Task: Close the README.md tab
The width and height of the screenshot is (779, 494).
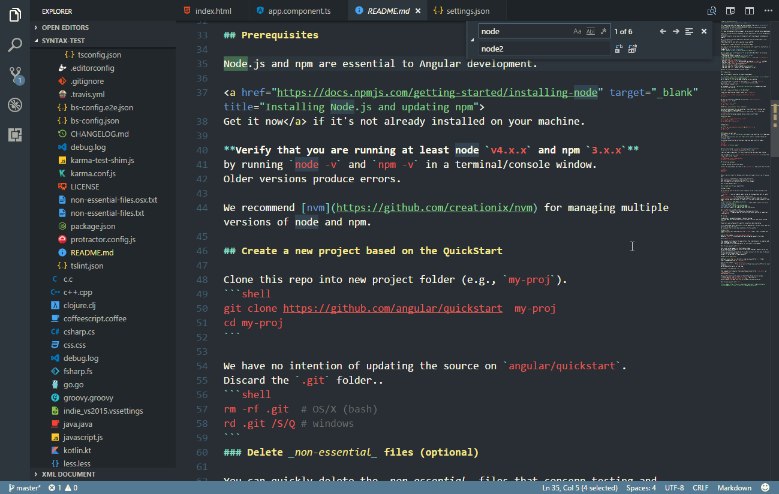Action: (418, 11)
